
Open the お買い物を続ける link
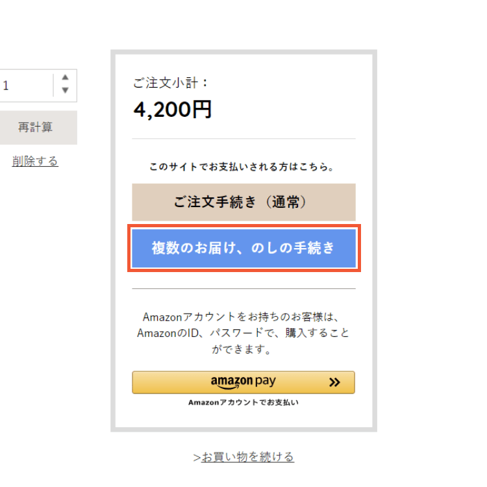click(247, 457)
